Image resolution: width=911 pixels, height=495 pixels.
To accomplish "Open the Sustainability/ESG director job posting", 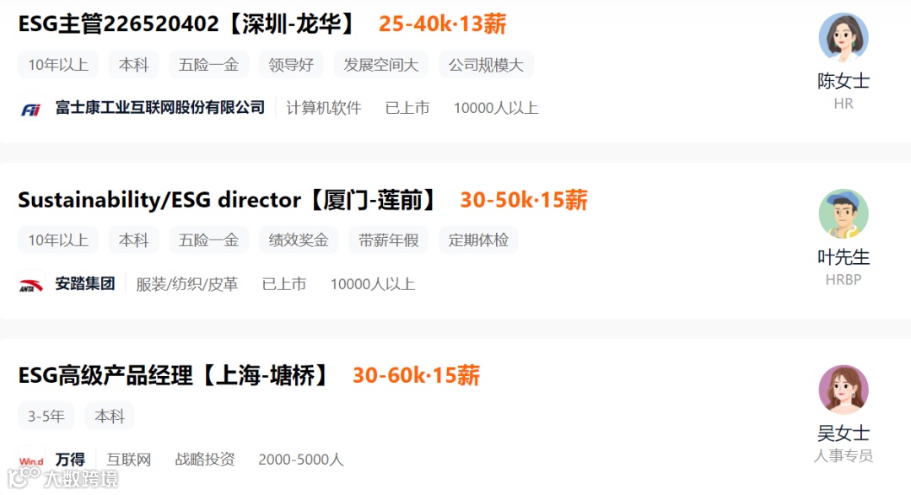I will pyautogui.click(x=228, y=200).
